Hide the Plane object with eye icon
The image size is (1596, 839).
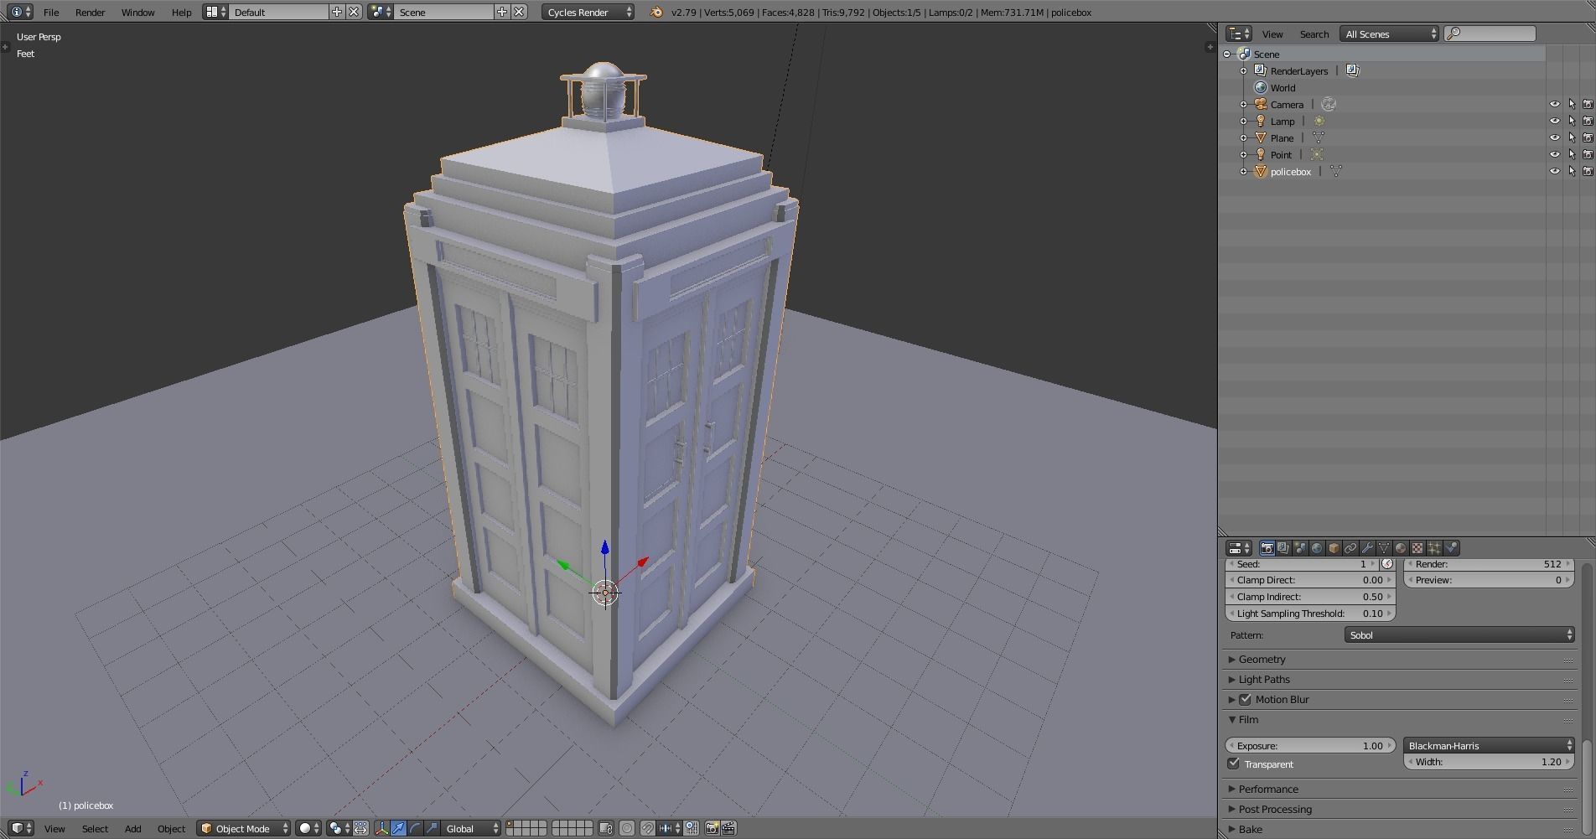[x=1554, y=137]
